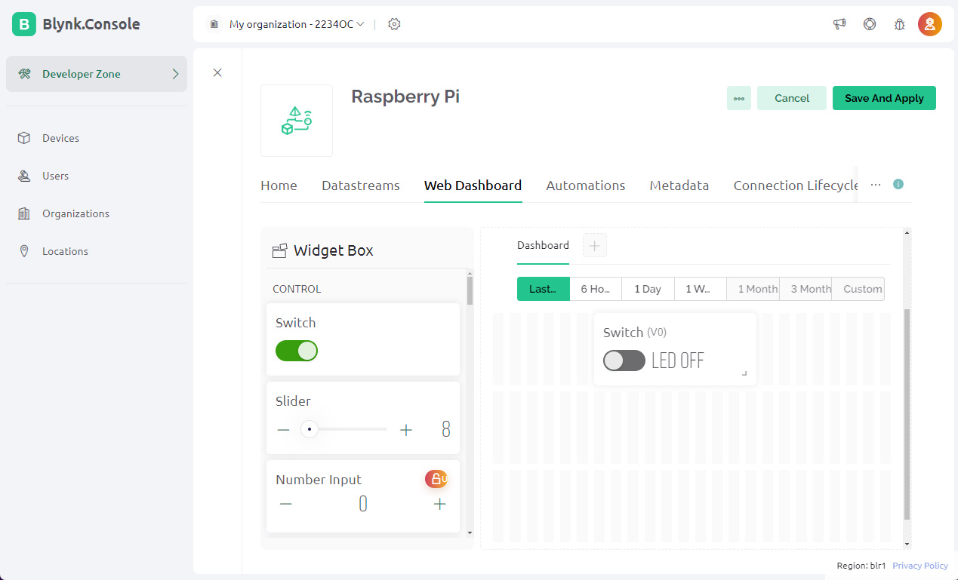Image resolution: width=958 pixels, height=580 pixels.
Task: Open organization settings gear icon
Action: [394, 24]
